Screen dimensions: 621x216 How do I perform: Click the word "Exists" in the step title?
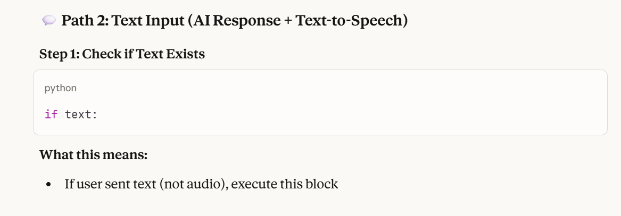coord(186,54)
